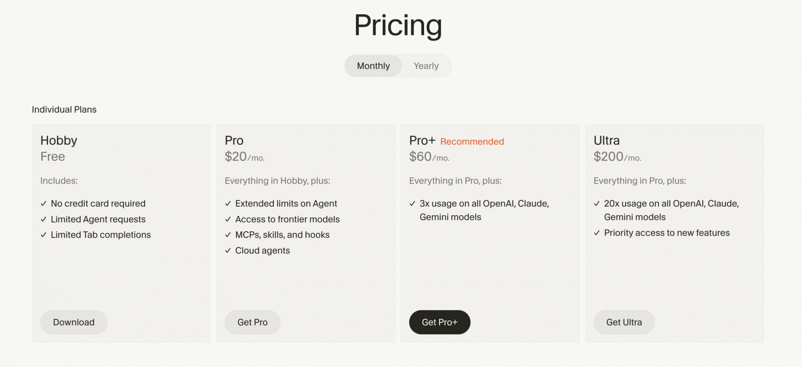Click the checkmark next to Limited Agent requests

tap(44, 219)
